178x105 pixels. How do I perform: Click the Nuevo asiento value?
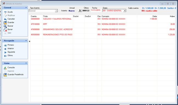[x=72, y=11]
